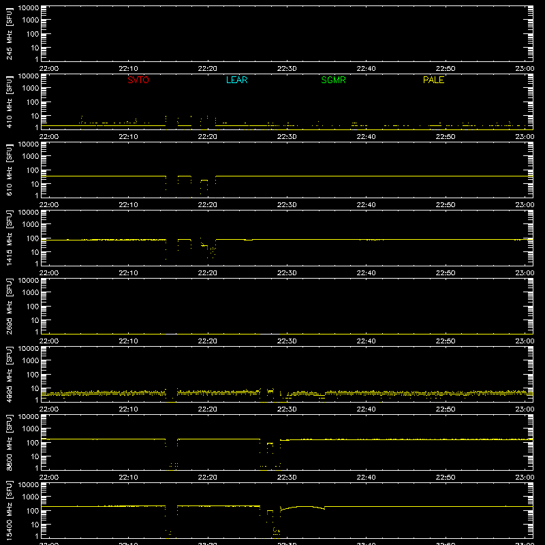Click 23:00 label under the 245 MHz plot

point(525,69)
